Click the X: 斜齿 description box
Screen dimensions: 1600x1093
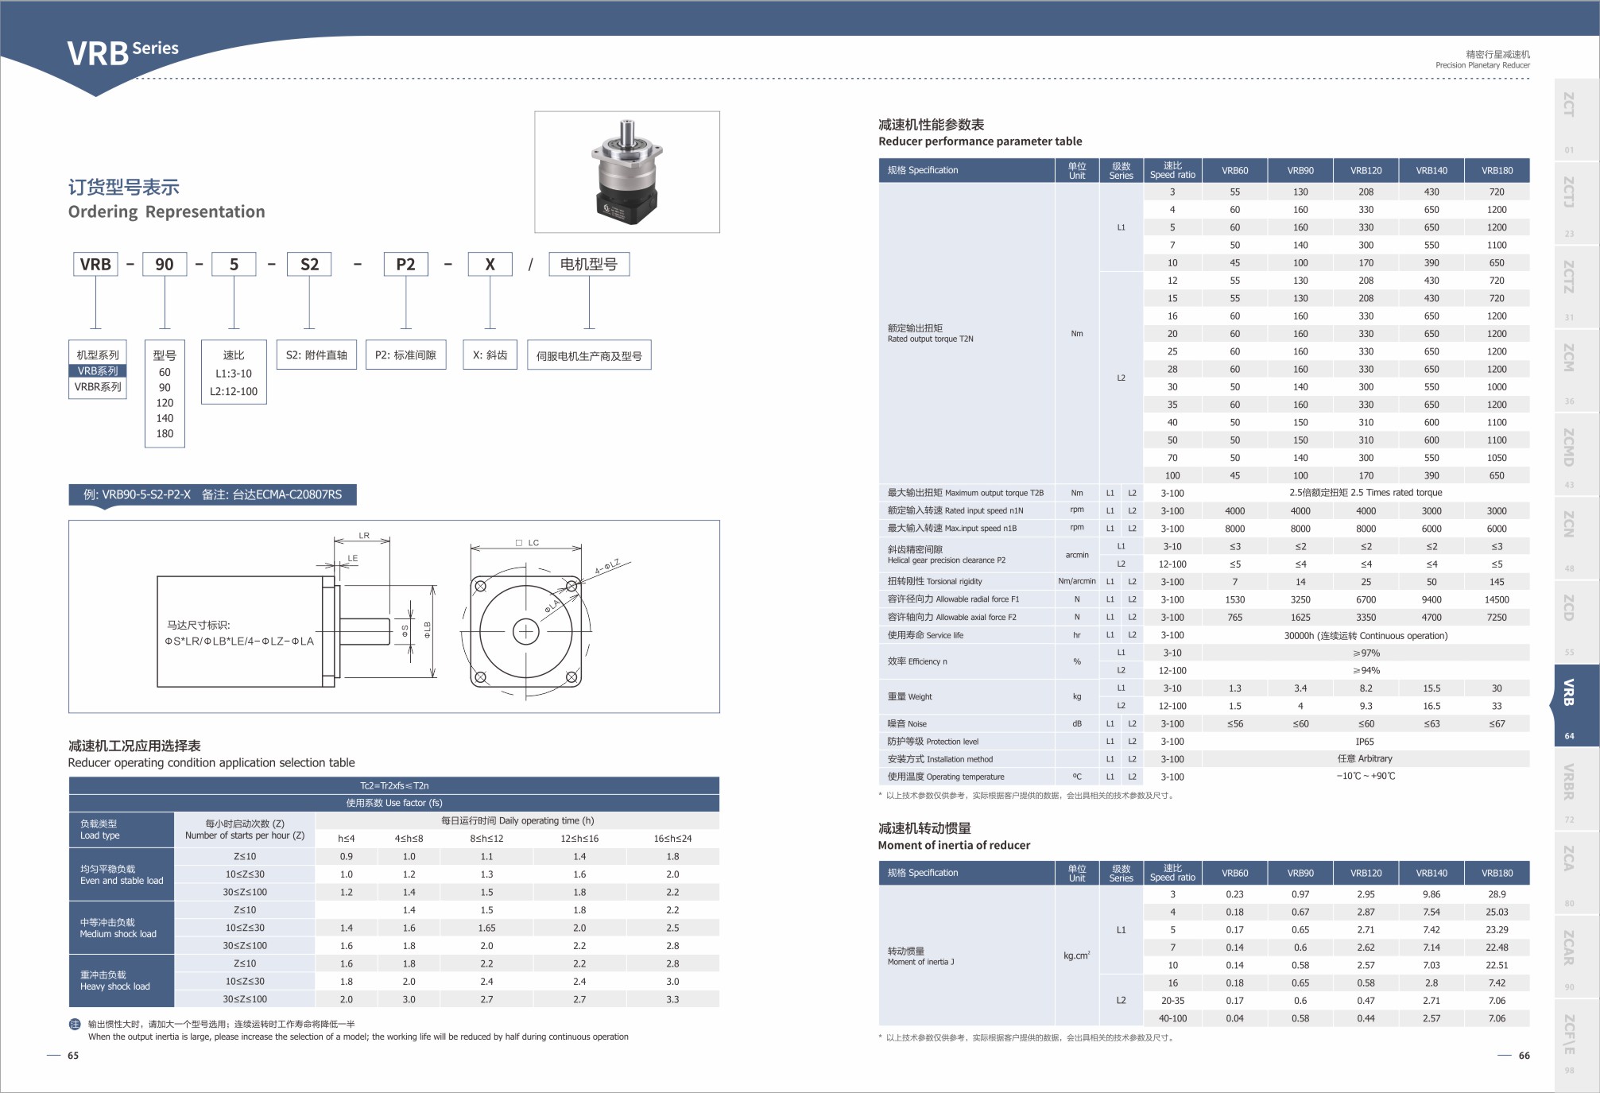tap(490, 355)
